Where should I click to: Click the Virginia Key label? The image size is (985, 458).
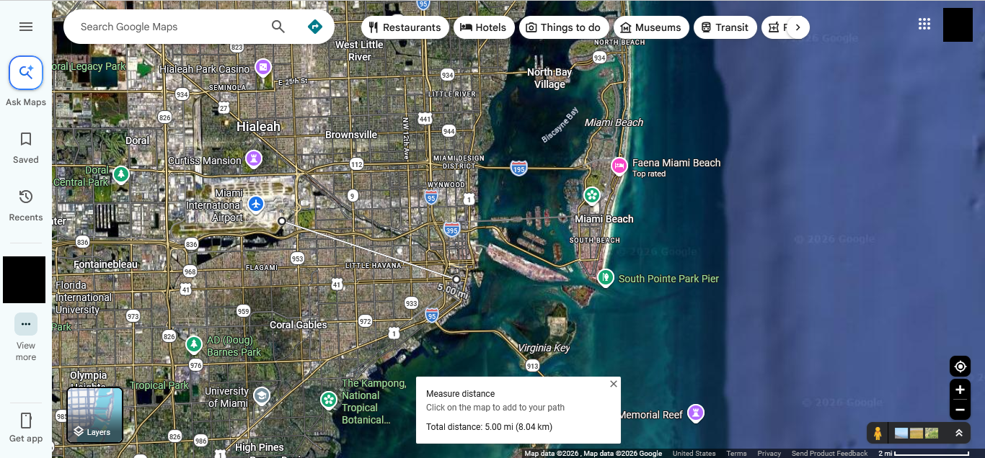click(x=544, y=348)
